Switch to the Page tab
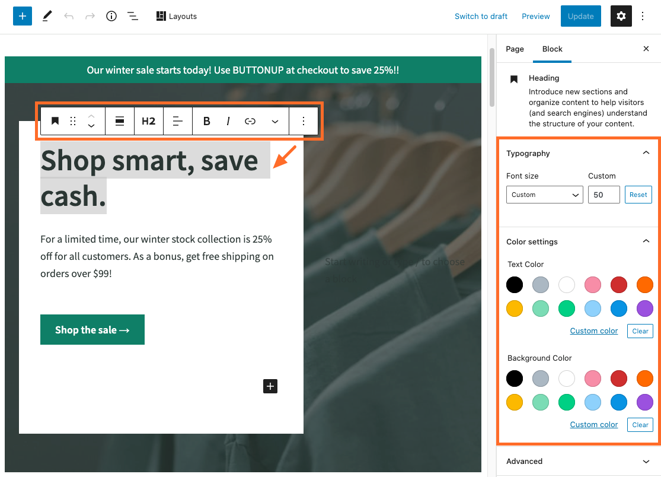 tap(515, 49)
